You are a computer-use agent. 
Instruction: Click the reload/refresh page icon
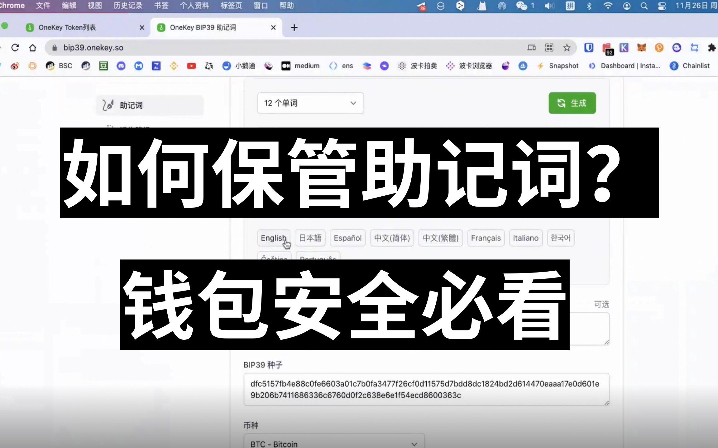tap(15, 48)
